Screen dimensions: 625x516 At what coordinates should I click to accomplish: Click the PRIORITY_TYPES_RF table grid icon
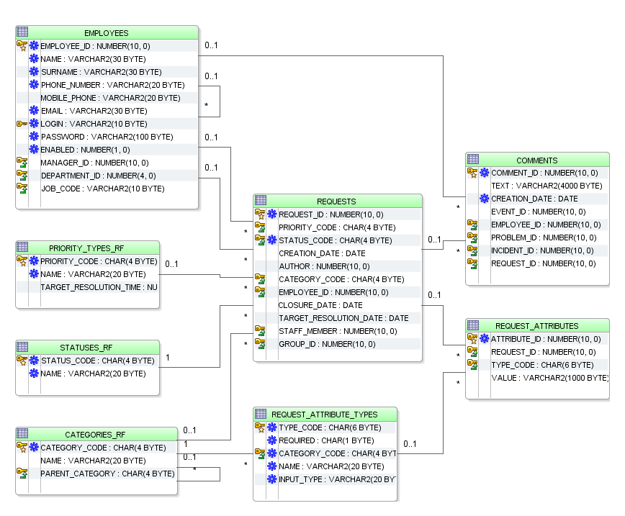pos(22,247)
